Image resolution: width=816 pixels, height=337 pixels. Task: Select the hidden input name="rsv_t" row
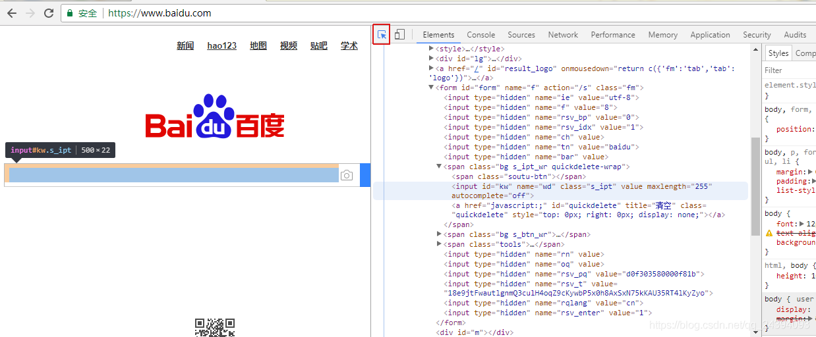pos(578,288)
